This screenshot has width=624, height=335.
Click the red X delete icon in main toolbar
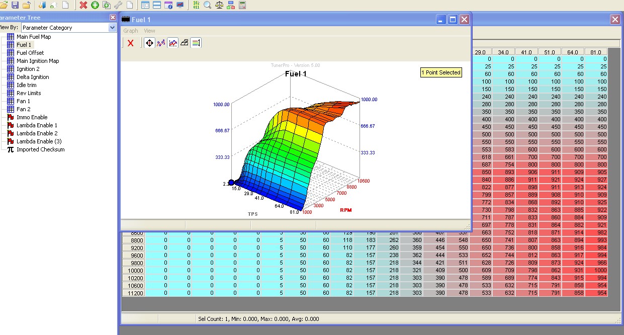click(83, 5)
